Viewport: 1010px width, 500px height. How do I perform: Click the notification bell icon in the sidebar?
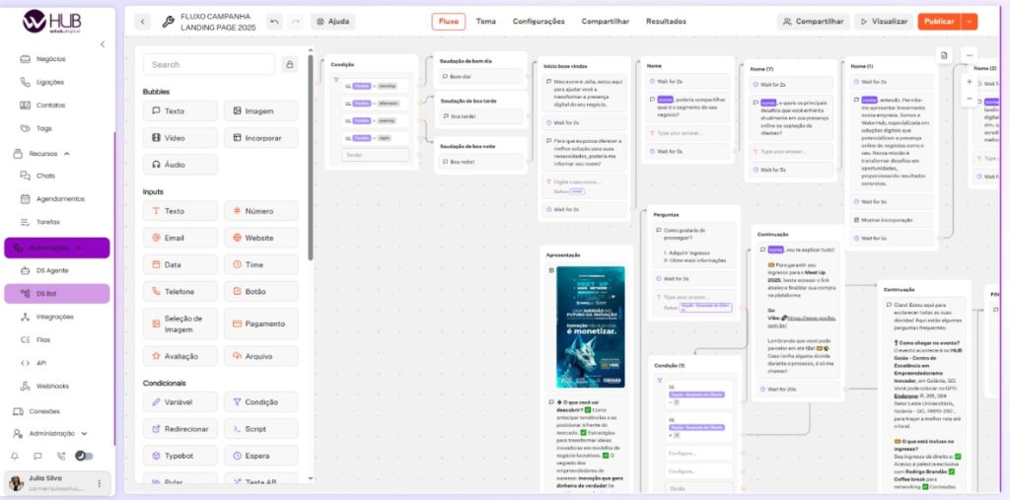click(x=15, y=456)
